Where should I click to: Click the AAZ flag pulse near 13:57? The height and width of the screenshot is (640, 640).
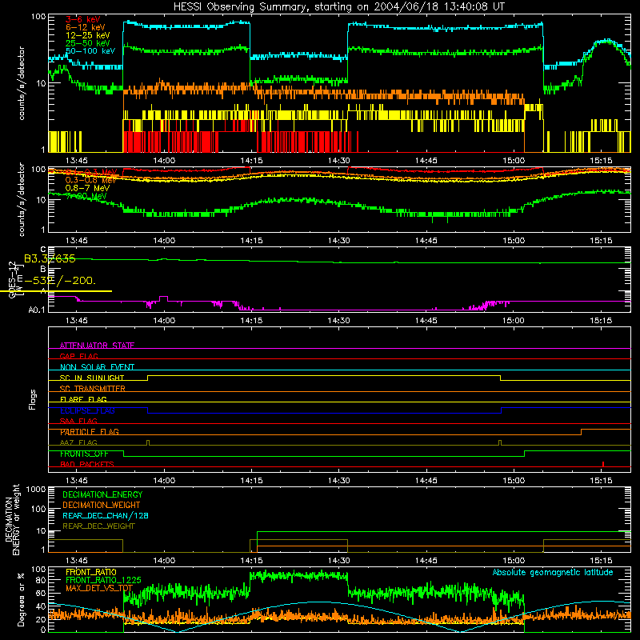(x=148, y=442)
